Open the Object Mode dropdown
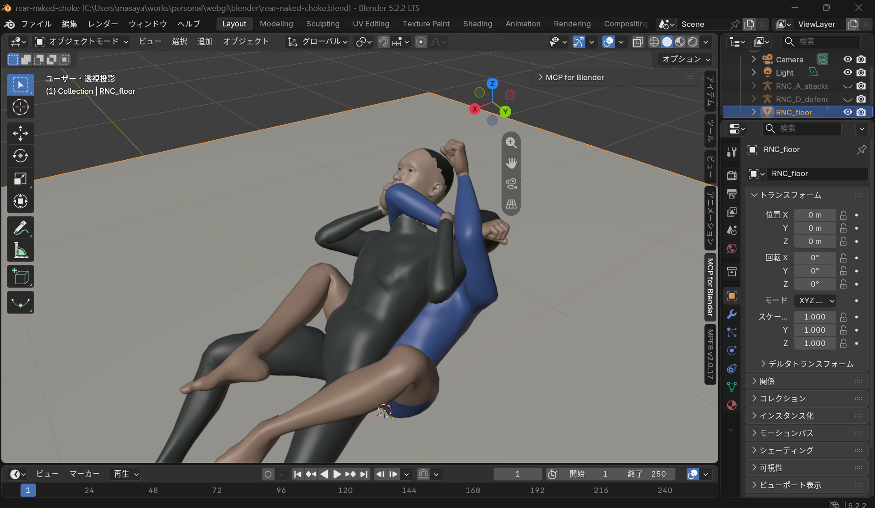Image resolution: width=875 pixels, height=508 pixels. tap(82, 42)
